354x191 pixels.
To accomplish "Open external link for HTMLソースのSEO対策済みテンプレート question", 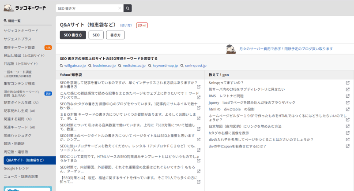I will coord(199,161).
